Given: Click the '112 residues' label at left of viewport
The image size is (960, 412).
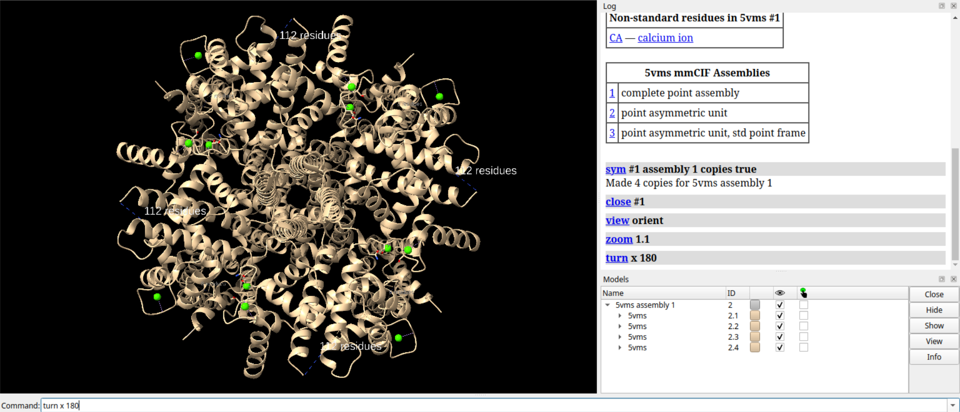Looking at the screenshot, I should [175, 211].
